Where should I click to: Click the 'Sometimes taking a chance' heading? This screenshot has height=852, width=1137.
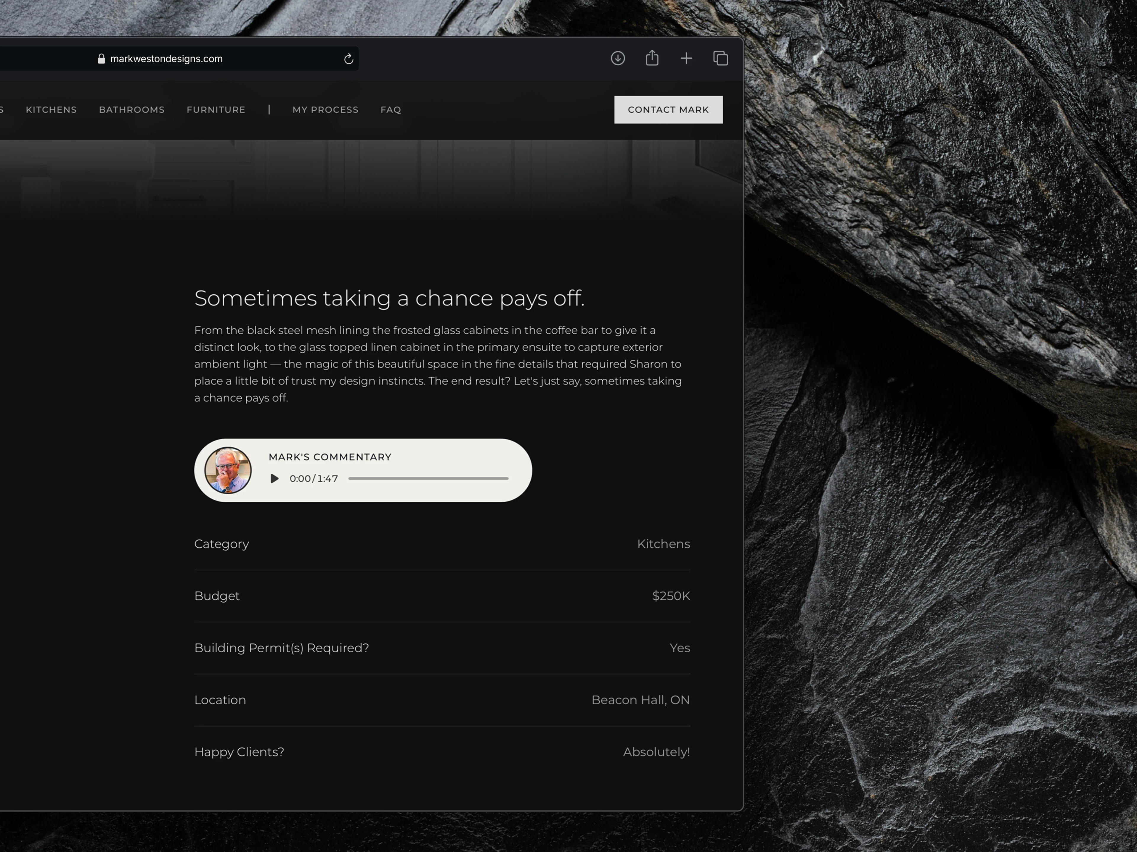pos(389,298)
